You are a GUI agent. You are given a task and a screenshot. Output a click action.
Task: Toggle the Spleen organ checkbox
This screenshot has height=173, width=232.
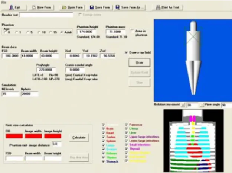coord(103,141)
